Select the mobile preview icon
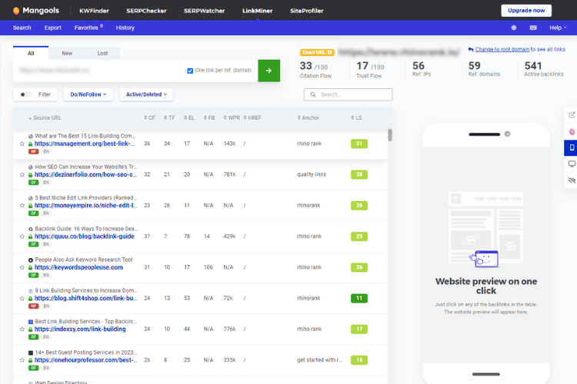Viewport: 577px width, 384px height. tap(572, 147)
